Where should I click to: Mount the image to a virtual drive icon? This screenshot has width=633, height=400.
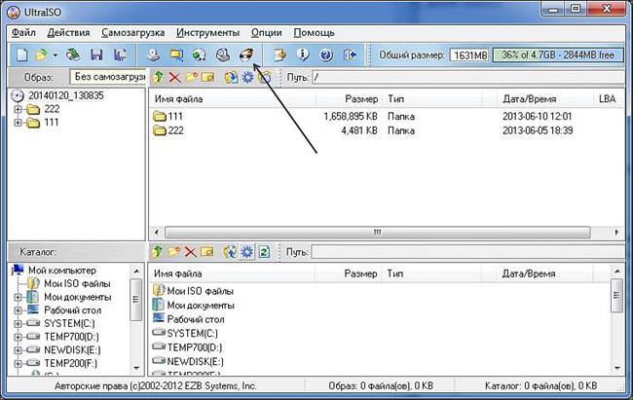(x=222, y=55)
